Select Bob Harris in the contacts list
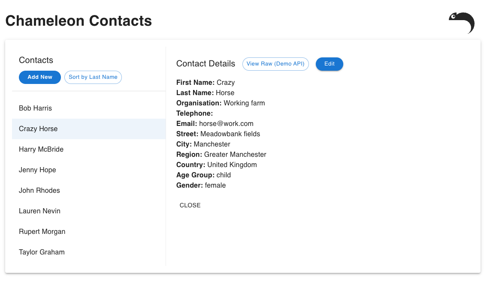This screenshot has height=281, width=487. pos(36,108)
